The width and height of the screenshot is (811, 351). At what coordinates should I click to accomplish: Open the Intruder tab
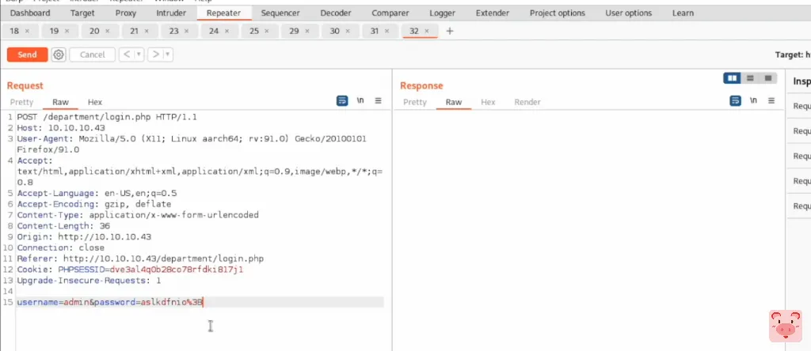(171, 13)
